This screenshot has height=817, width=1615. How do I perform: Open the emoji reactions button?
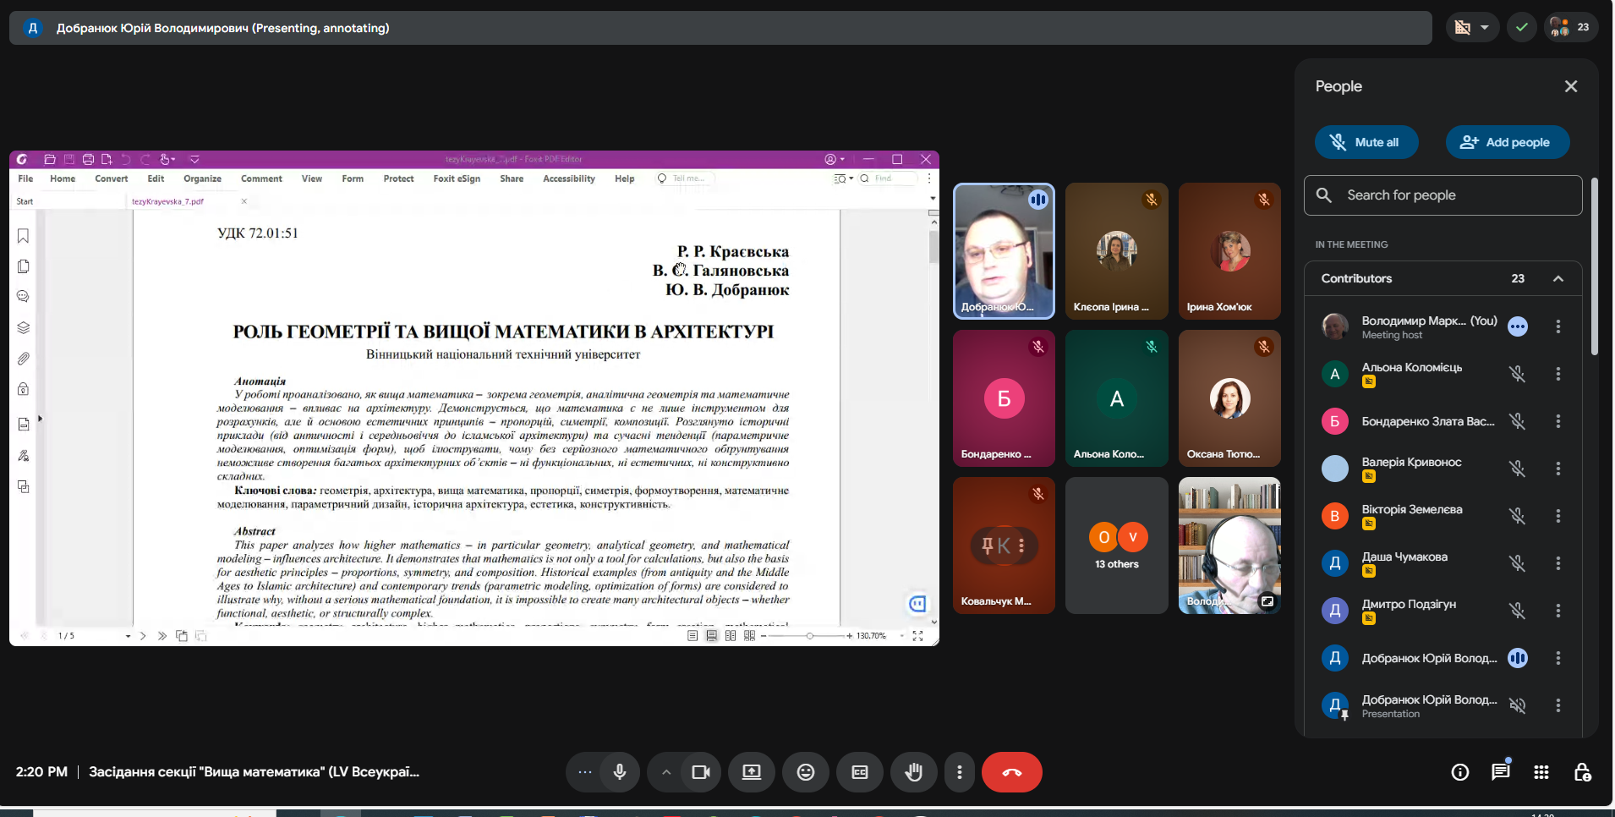(x=805, y=772)
